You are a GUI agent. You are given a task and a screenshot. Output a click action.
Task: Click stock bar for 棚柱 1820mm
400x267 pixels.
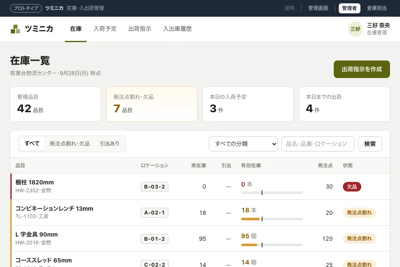pos(272,193)
